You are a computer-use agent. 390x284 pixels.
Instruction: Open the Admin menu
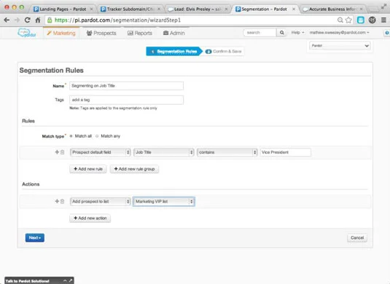pos(173,33)
